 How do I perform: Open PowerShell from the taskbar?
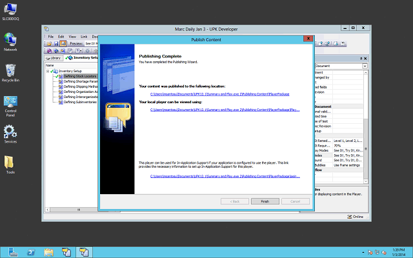31,252
